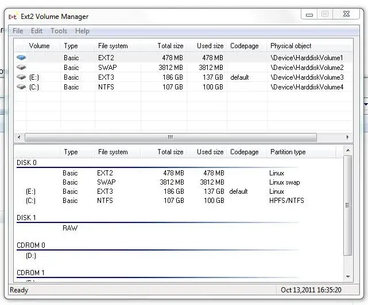Click (C:) volume label in top list
Image resolution: width=368 pixels, height=305 pixels.
(x=34, y=87)
